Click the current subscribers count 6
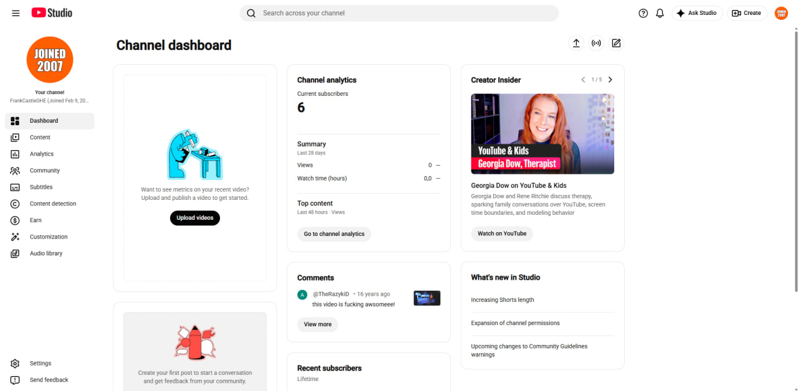 pyautogui.click(x=301, y=108)
